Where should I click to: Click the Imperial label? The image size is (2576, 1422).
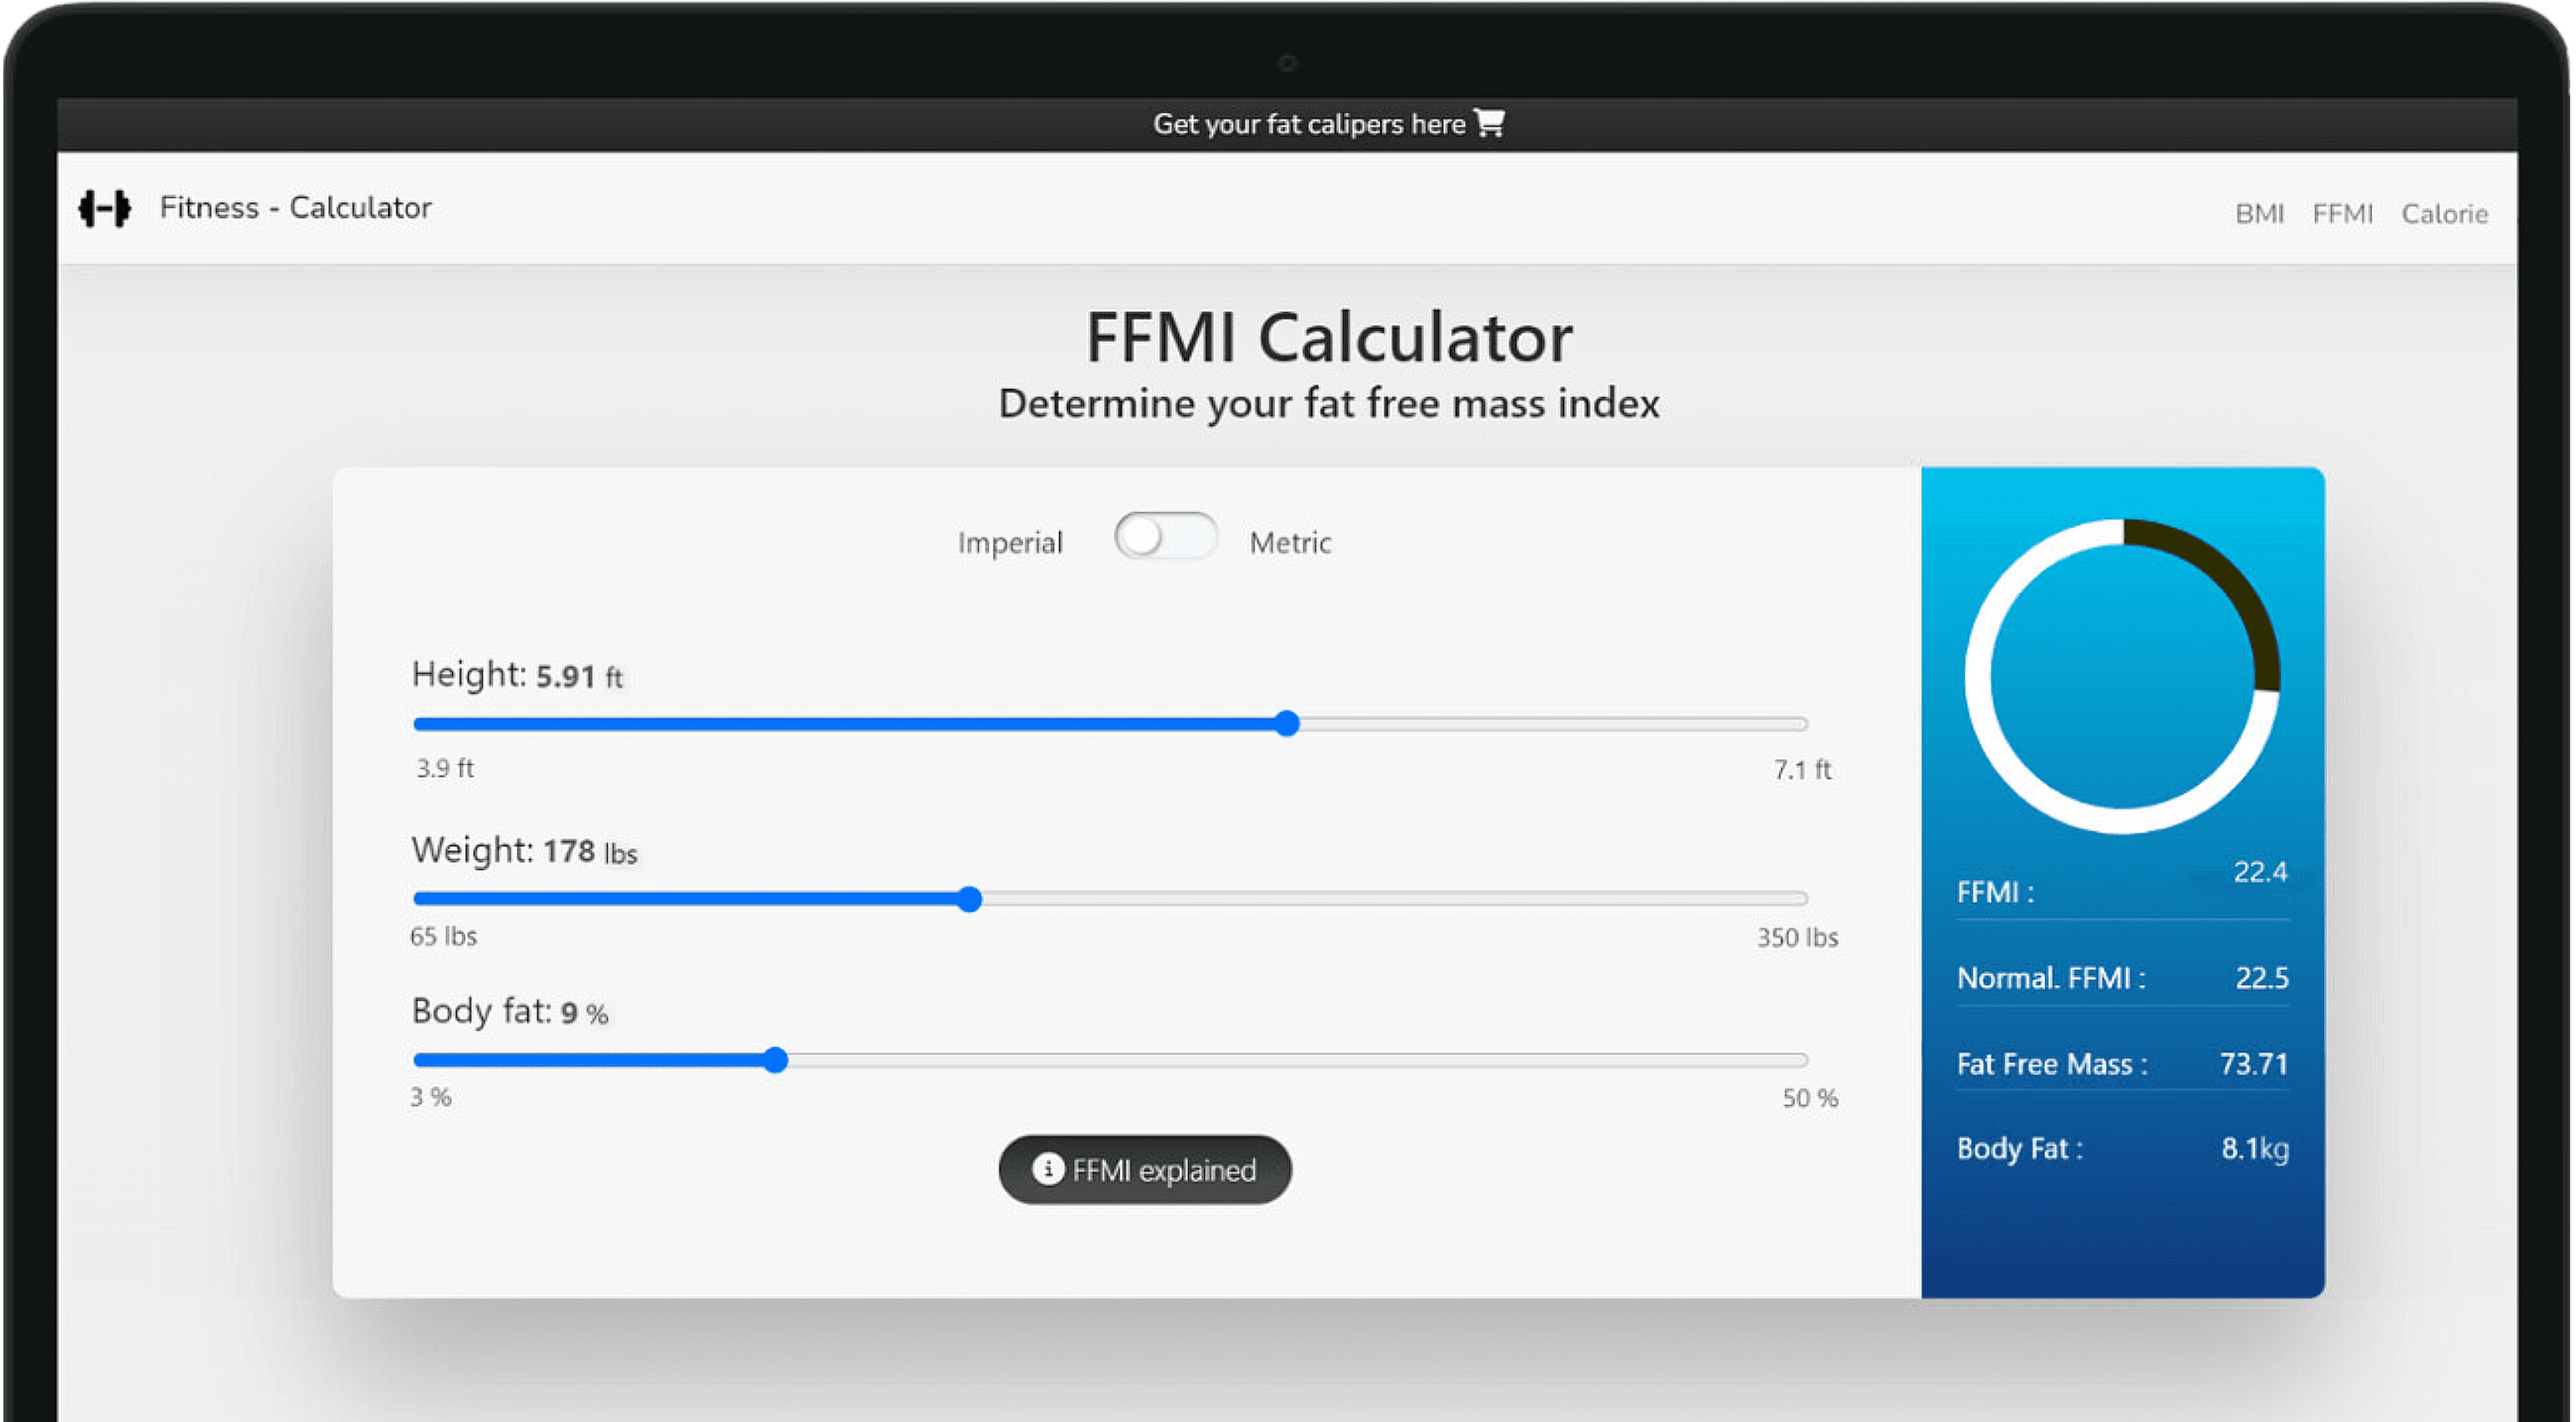(1010, 543)
